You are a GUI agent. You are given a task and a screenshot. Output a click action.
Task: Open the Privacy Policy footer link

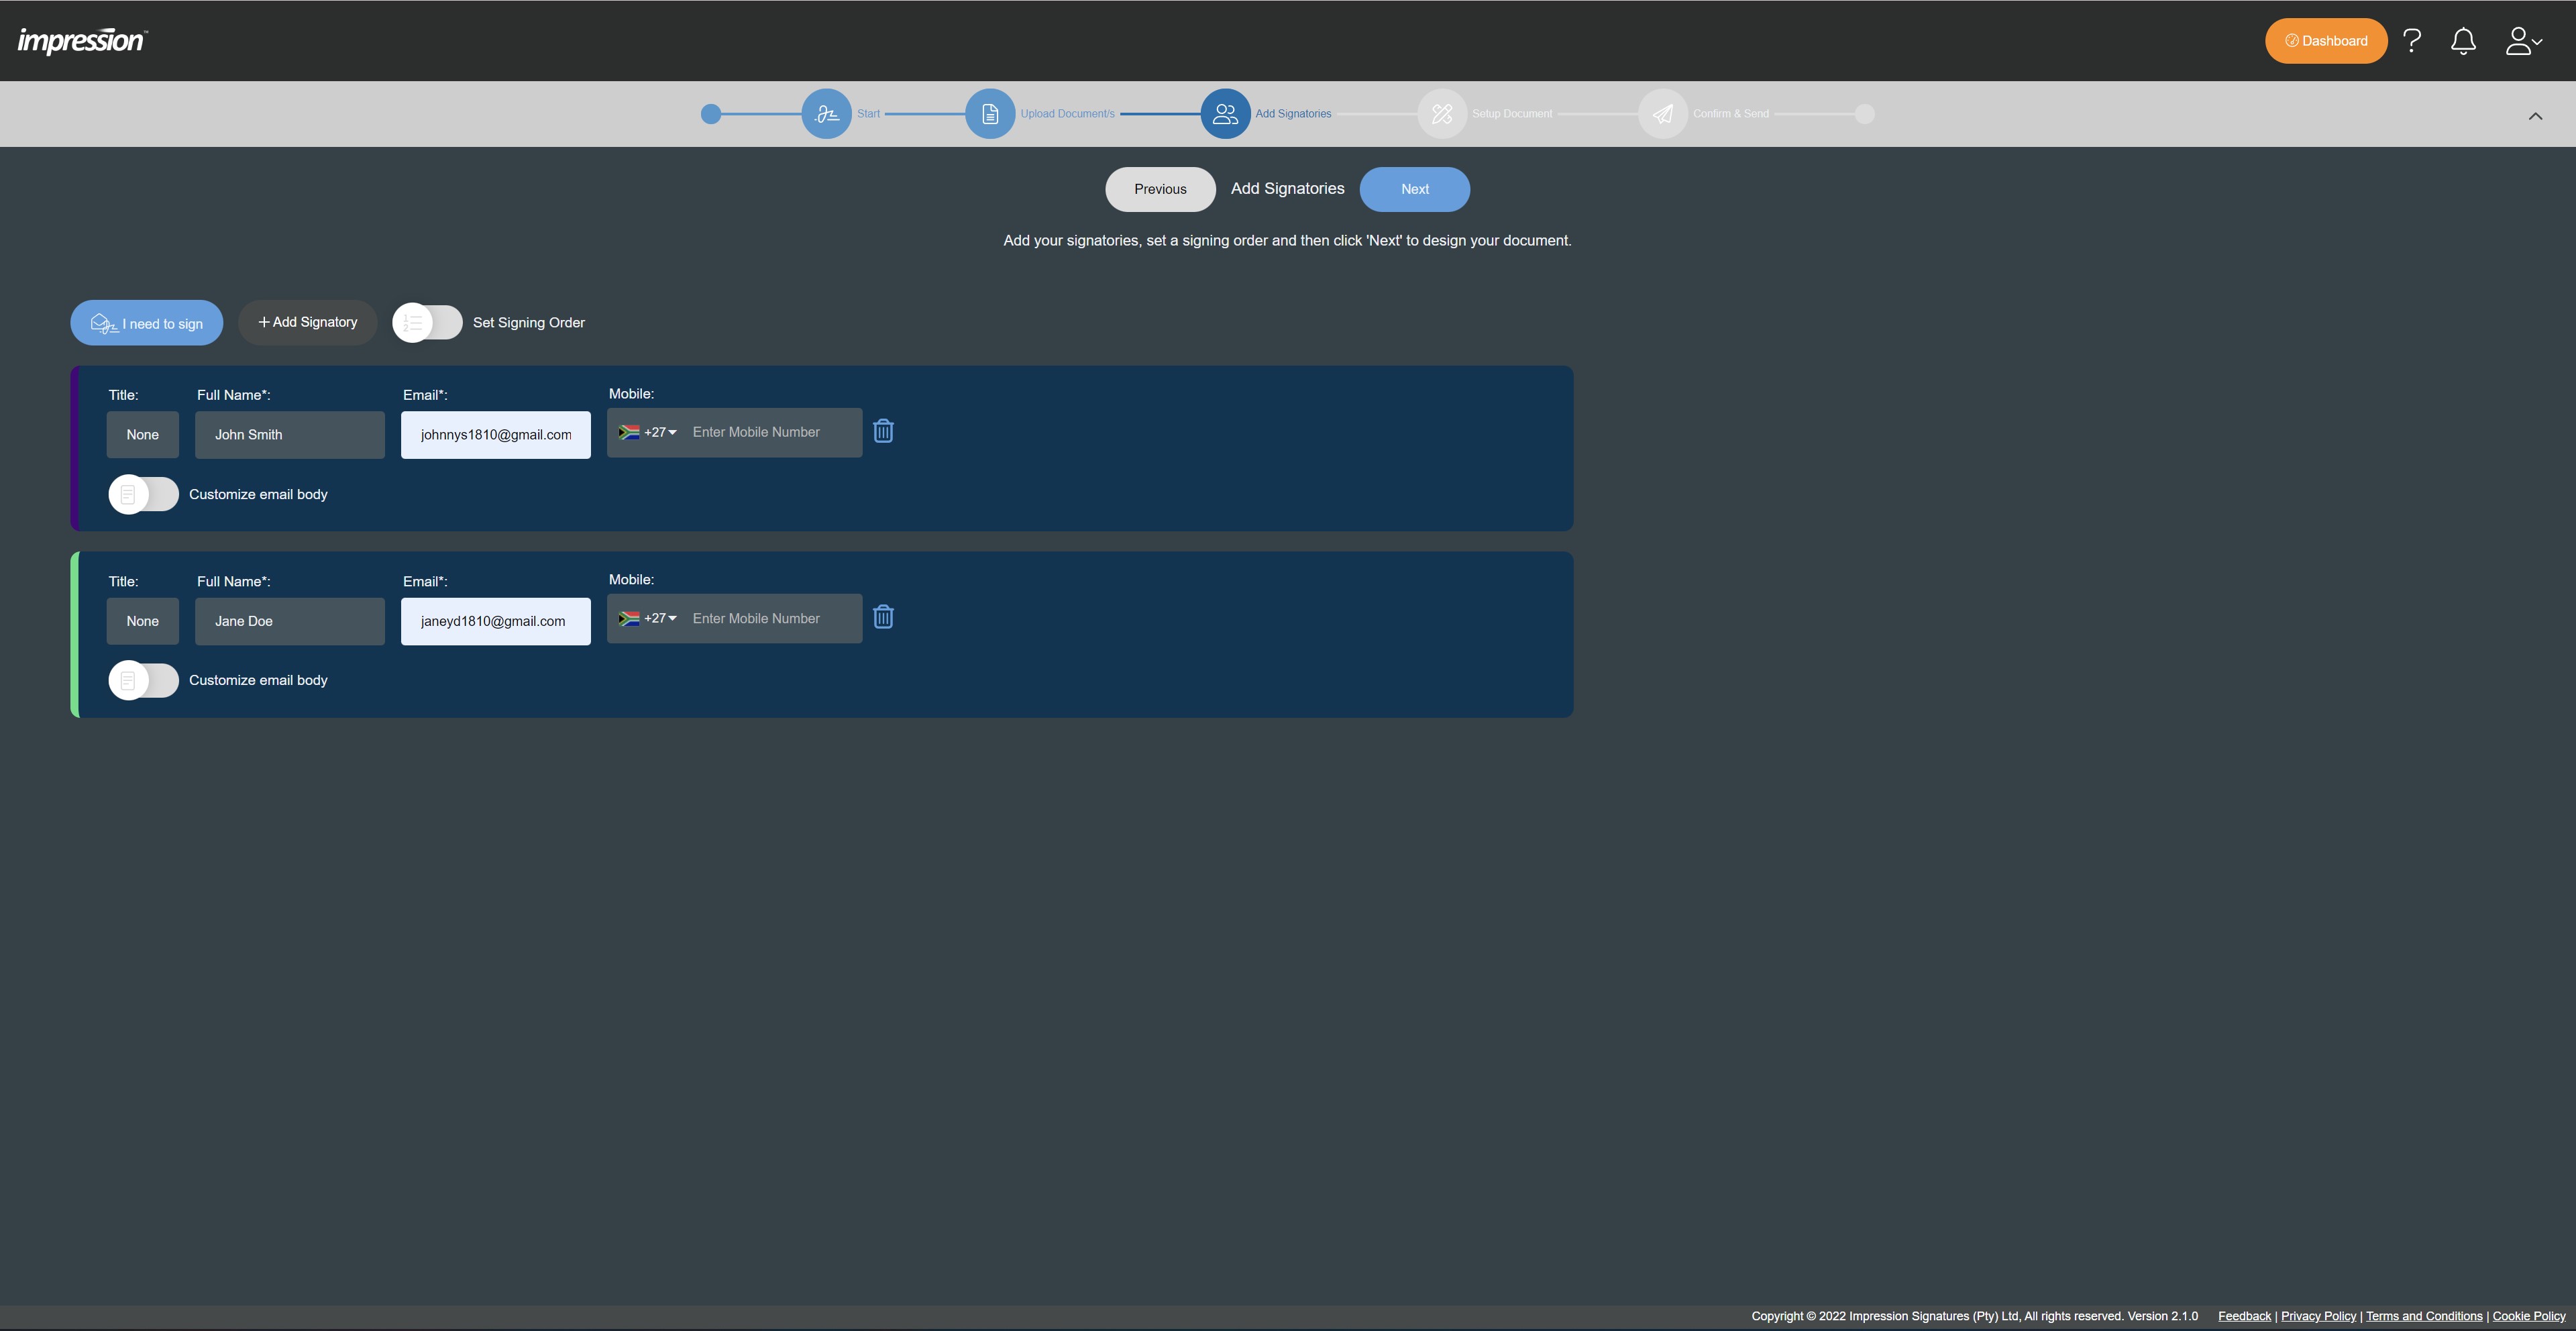[x=2318, y=1316]
